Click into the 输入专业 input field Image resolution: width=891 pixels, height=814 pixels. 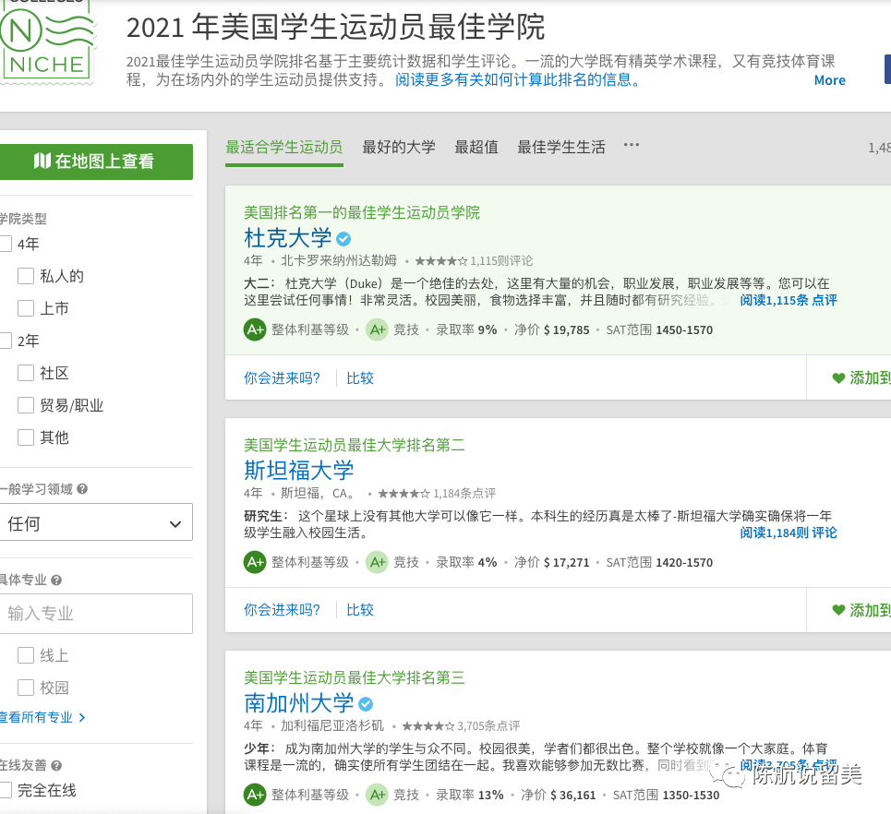point(95,614)
